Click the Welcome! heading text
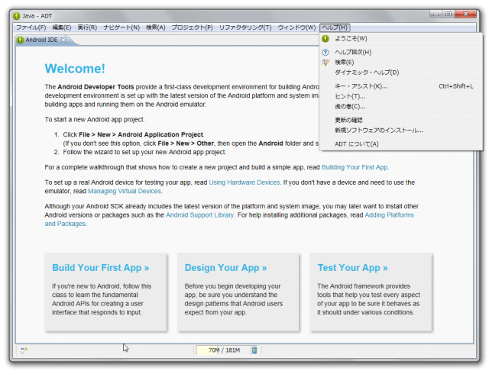The height and width of the screenshot is (371, 489). pos(75,69)
